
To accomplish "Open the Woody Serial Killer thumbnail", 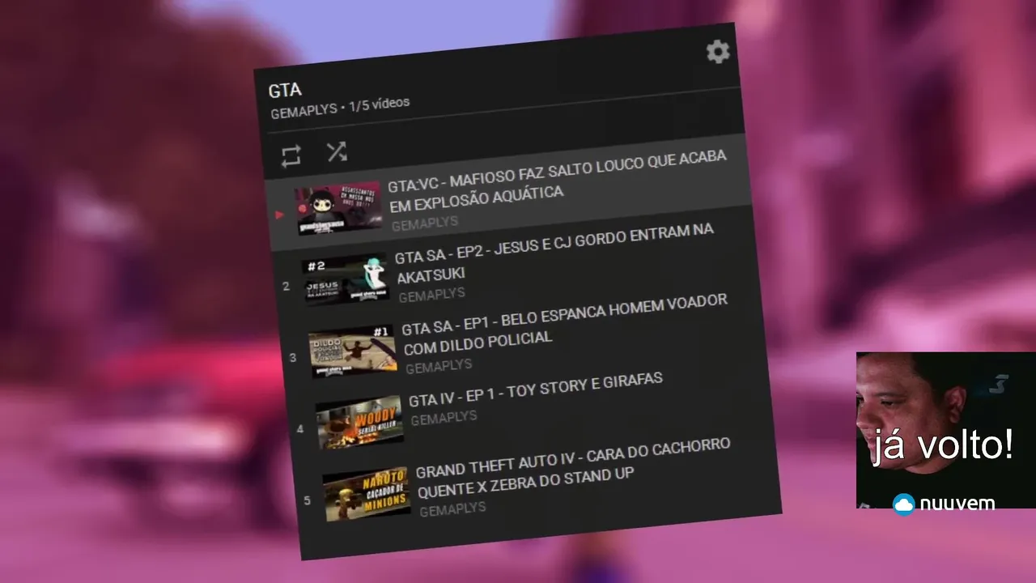I will coord(359,423).
